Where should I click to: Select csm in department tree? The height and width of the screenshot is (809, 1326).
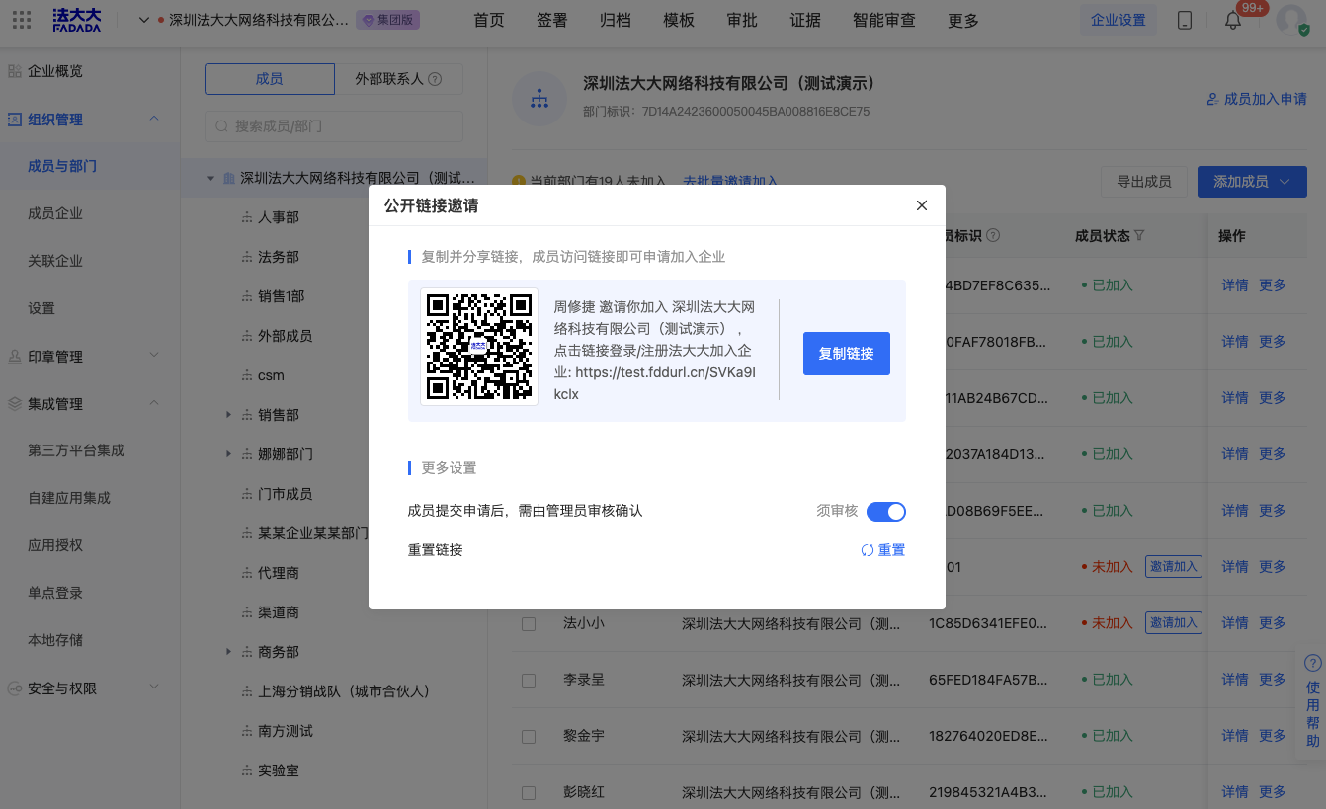coord(270,375)
